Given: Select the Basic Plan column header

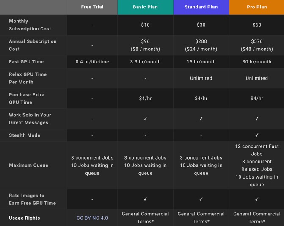Looking at the screenshot, I should [x=145, y=7].
